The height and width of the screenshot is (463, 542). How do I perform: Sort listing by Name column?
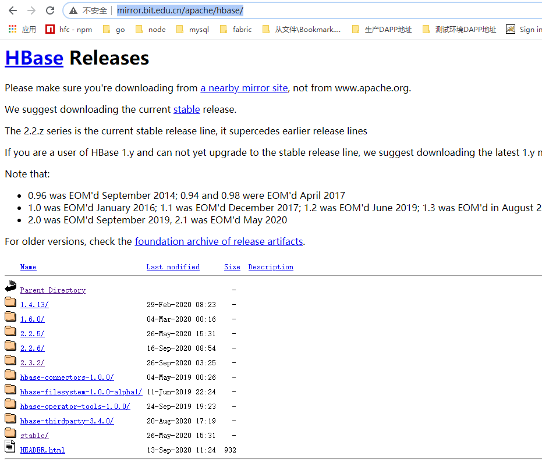[29, 267]
